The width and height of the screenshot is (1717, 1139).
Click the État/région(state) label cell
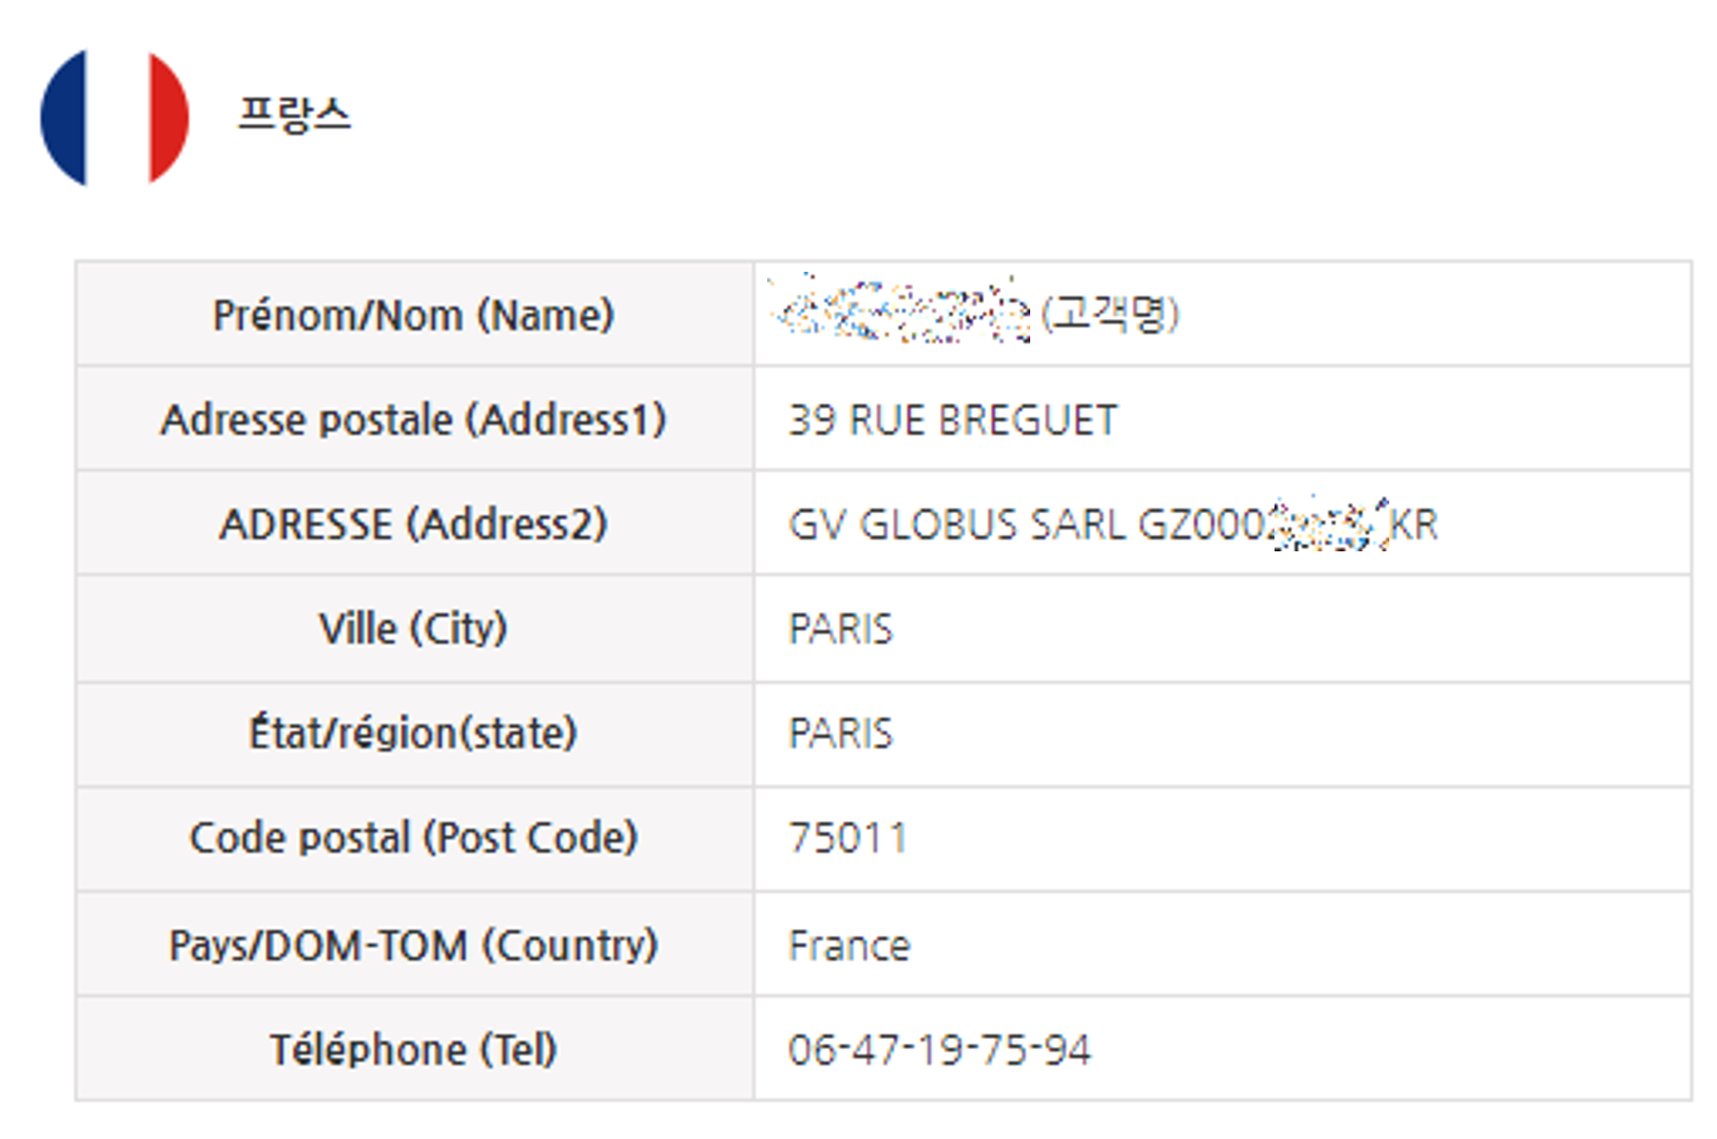[414, 734]
